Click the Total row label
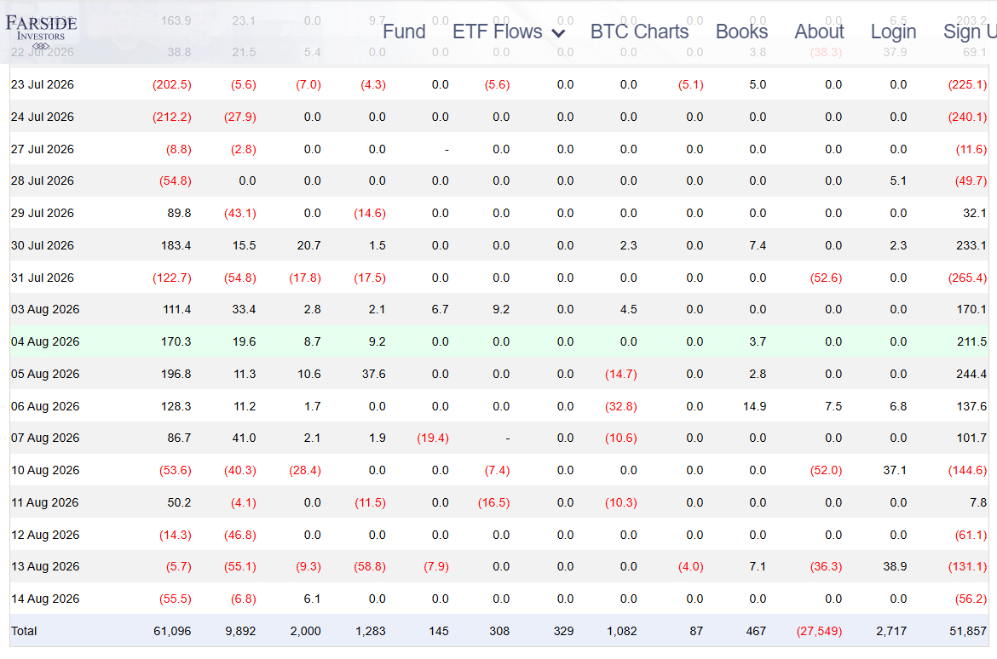The width and height of the screenshot is (997, 659). [x=24, y=631]
